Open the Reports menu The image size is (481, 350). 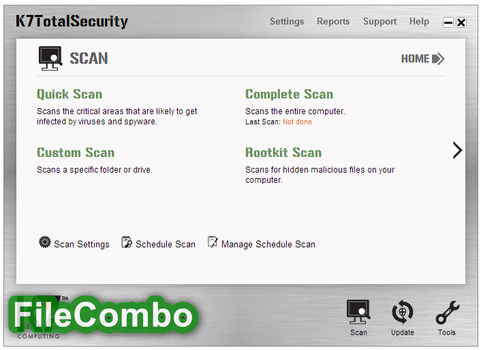coord(333,22)
